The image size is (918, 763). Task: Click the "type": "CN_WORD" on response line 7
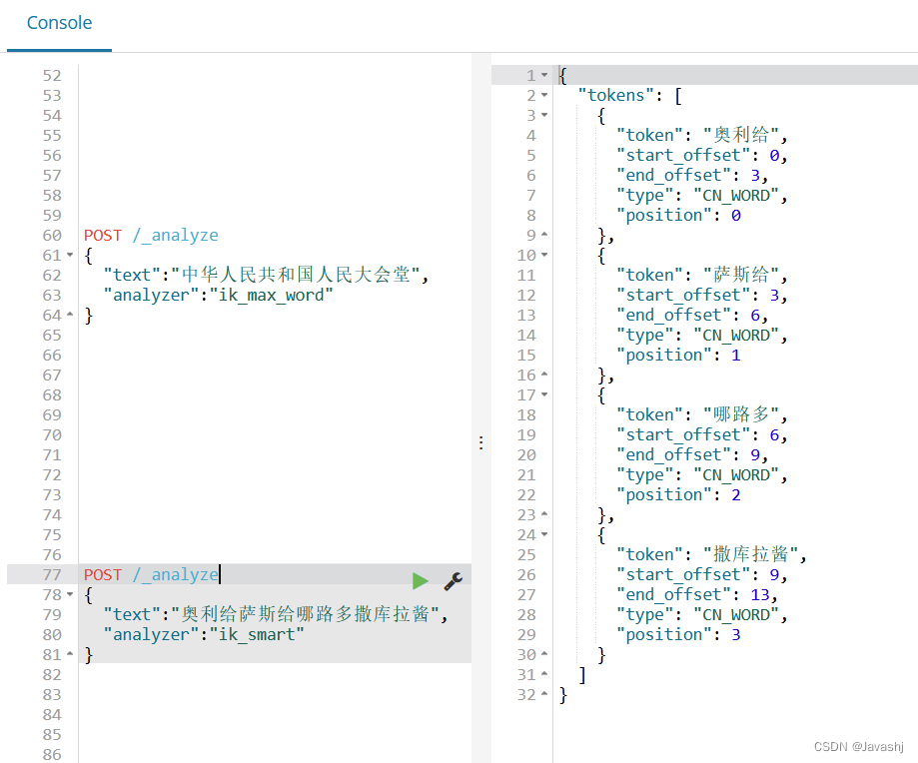point(701,196)
